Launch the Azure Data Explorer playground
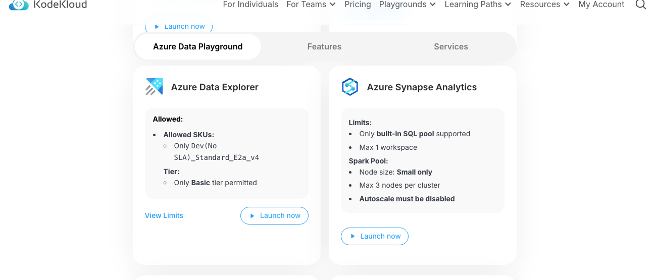The height and width of the screenshot is (280, 654). click(x=274, y=215)
